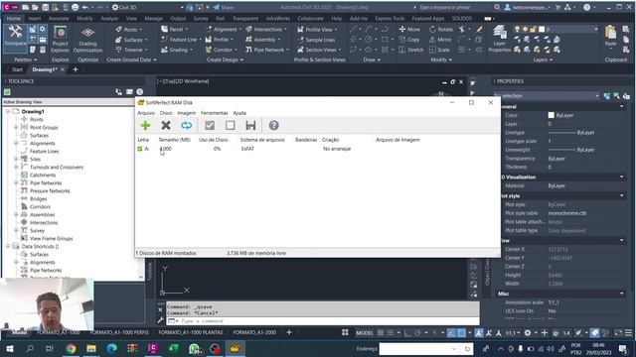Click the RAM Disk toolbar checkmark icon

click(210, 126)
